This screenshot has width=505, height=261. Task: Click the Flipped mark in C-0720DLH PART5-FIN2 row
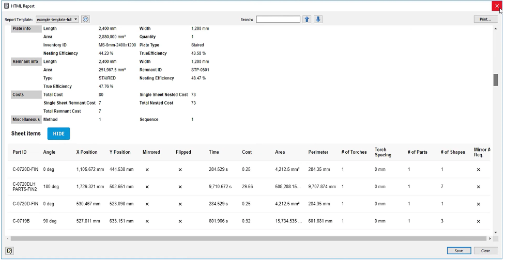180,186
